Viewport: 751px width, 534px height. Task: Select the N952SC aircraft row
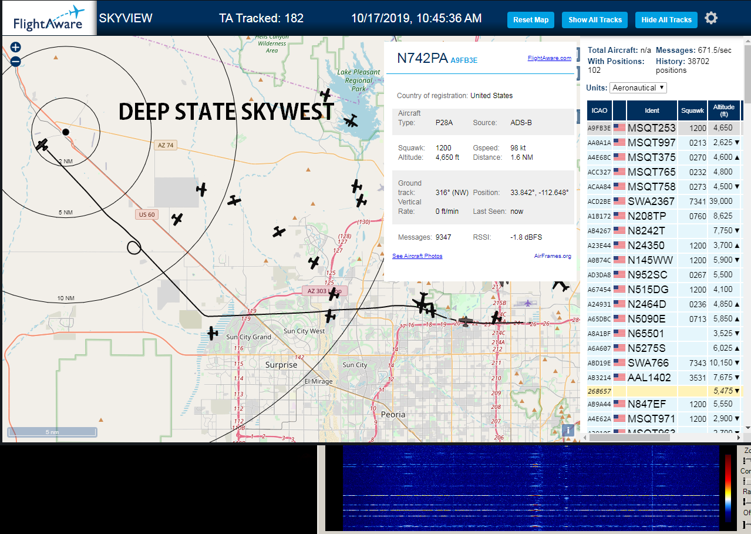[x=665, y=275]
